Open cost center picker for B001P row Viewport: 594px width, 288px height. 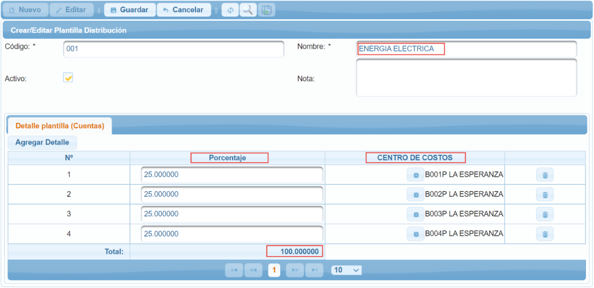[x=415, y=175]
